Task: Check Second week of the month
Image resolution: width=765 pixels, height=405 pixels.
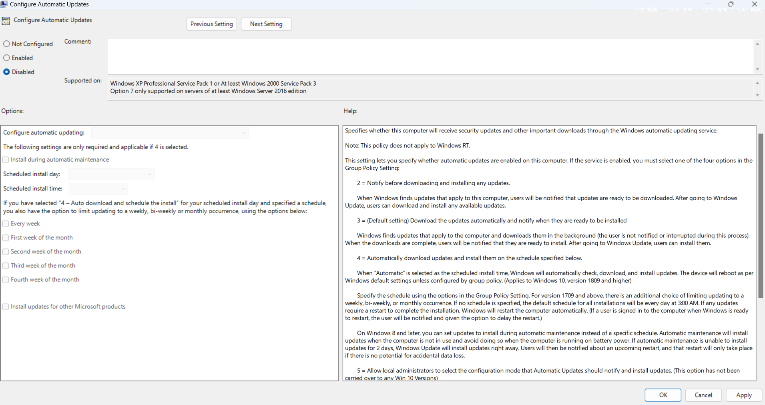Action: pos(6,251)
